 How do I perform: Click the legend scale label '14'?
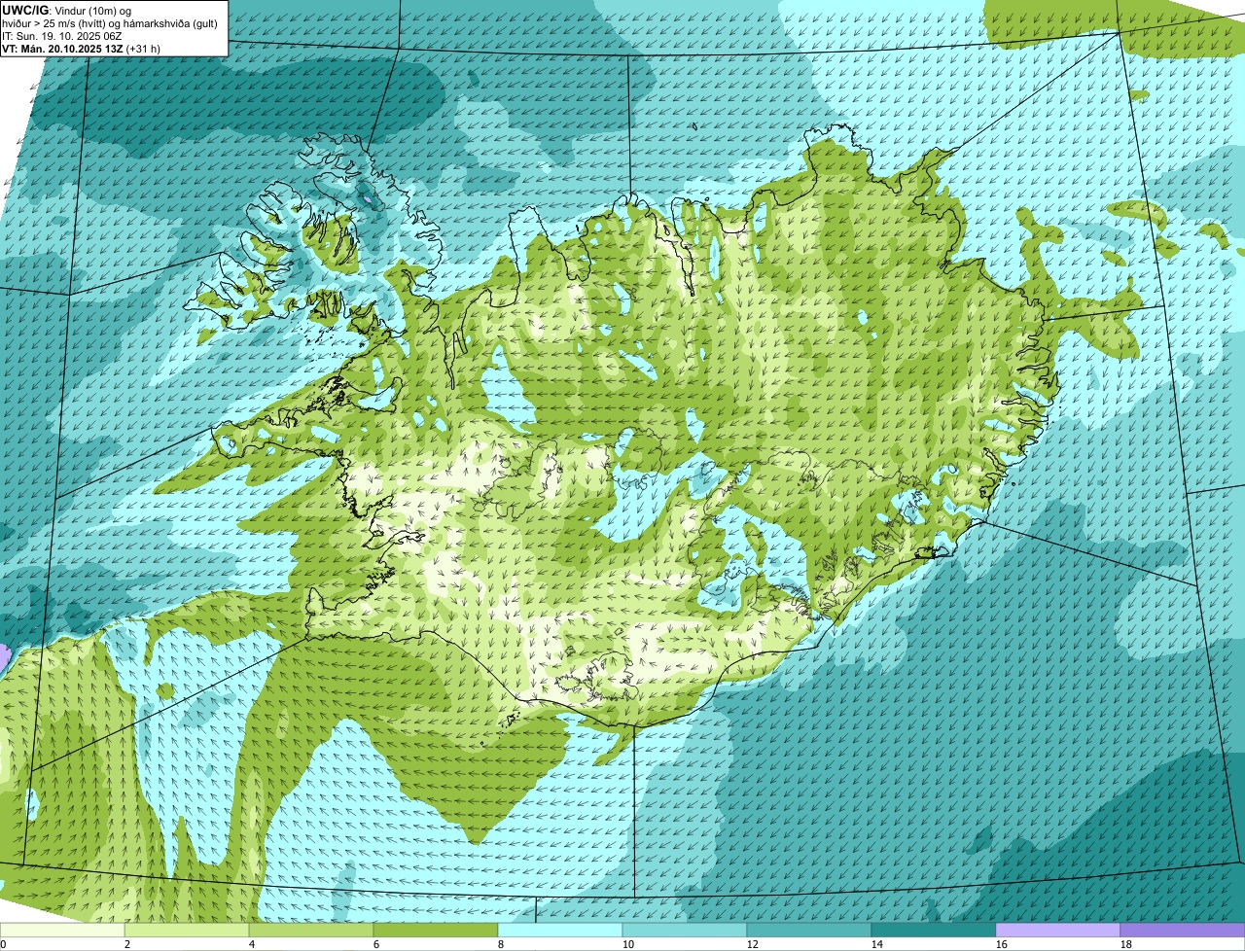[x=877, y=944]
